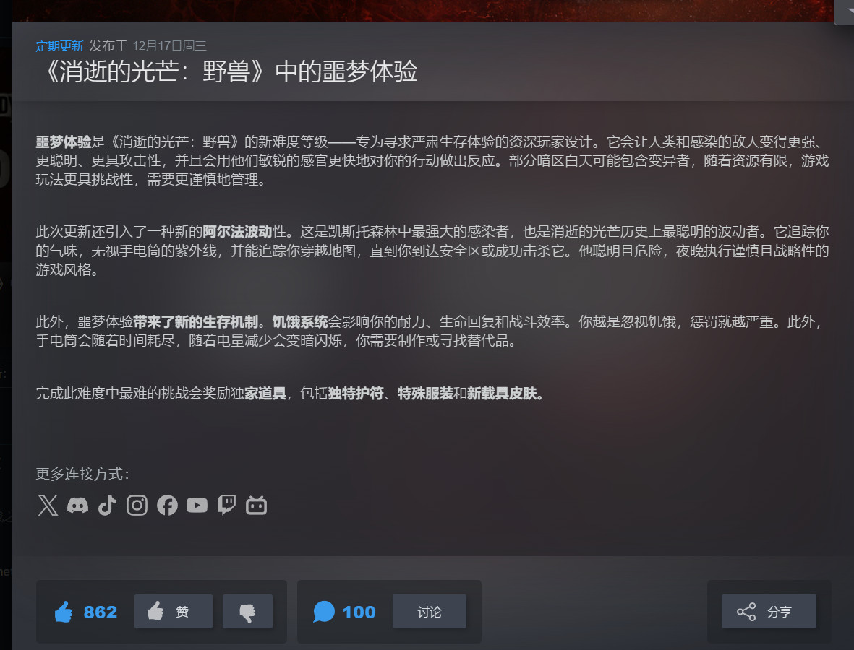Open the Twitch social link icon
Viewport: 854px width, 650px height.
coord(226,506)
